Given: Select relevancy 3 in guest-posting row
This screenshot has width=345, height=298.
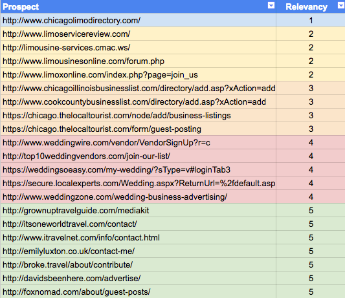Looking at the screenshot, I should coord(311,129).
